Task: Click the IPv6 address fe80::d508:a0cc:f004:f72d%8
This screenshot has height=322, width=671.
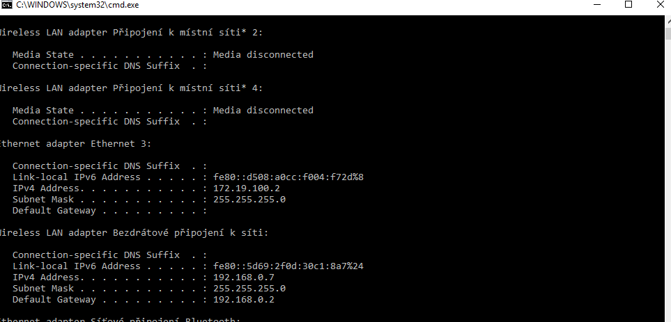Action: point(288,177)
